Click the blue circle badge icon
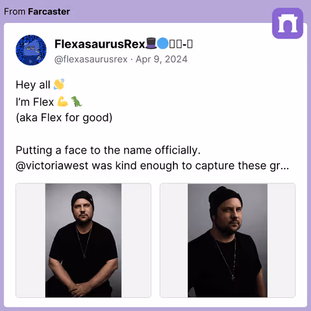This screenshot has height=311, width=311. coord(162,44)
